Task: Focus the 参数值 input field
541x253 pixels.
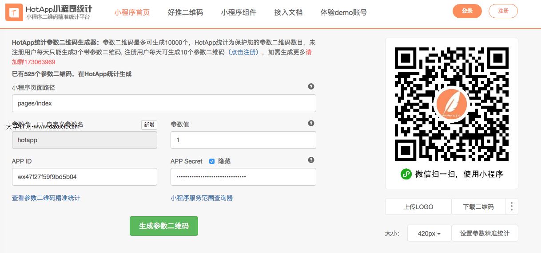Action: 243,140
